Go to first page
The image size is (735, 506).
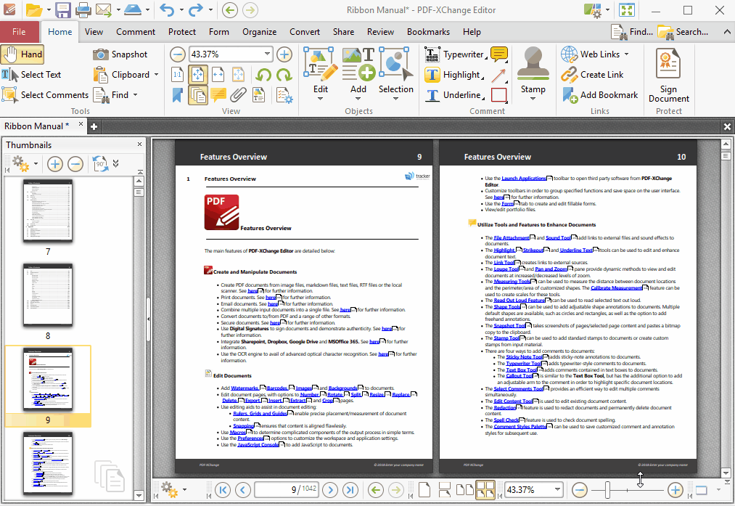tap(223, 490)
